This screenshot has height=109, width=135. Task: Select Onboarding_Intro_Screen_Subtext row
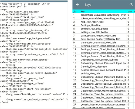(104, 60)
